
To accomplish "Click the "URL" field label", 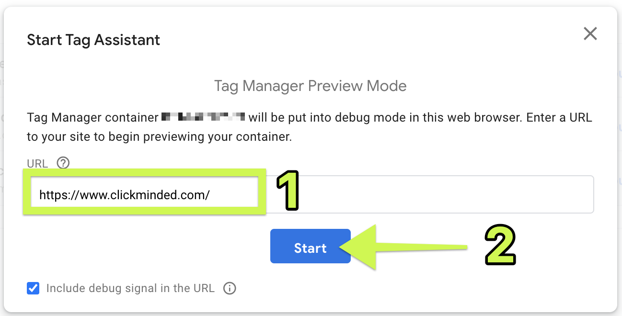I will 37,164.
